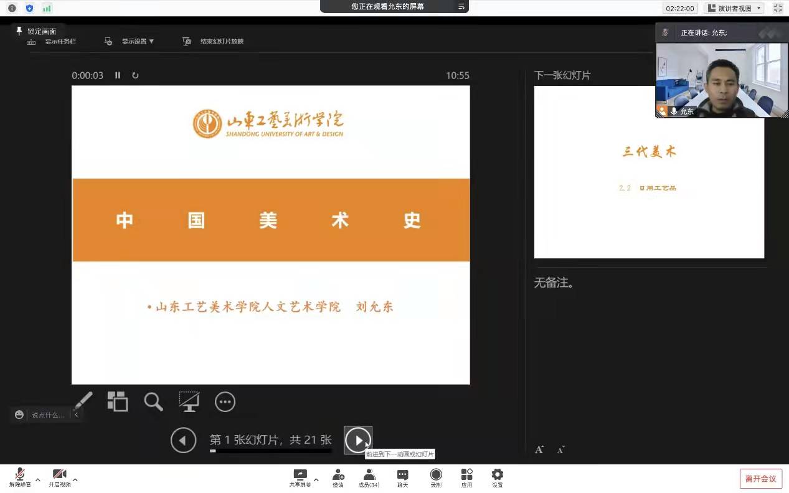Click the magnifier zoom into slide icon
Viewport: 789px width, 493px height.
click(x=153, y=401)
